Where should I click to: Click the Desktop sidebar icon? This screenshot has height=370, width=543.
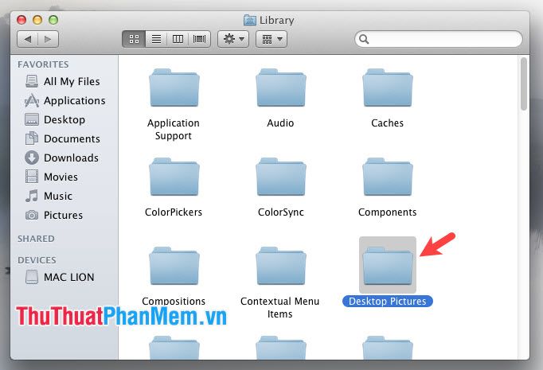coord(32,120)
